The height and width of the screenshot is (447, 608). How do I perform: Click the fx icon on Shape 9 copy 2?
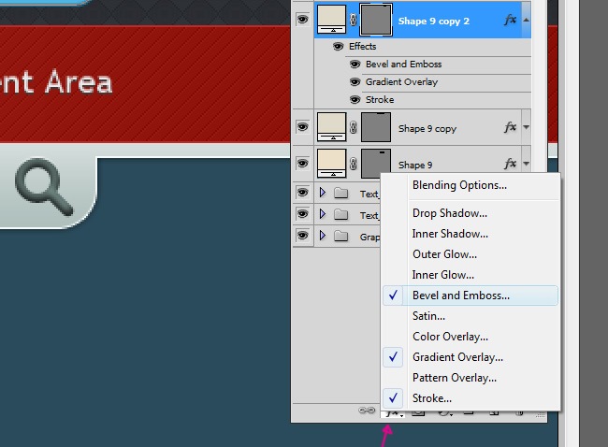(510, 20)
